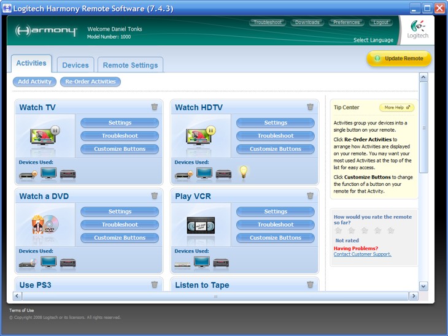This screenshot has width=448, height=336.
Task: Select AV receiver icon under Watch a DVD
Action: [68, 263]
